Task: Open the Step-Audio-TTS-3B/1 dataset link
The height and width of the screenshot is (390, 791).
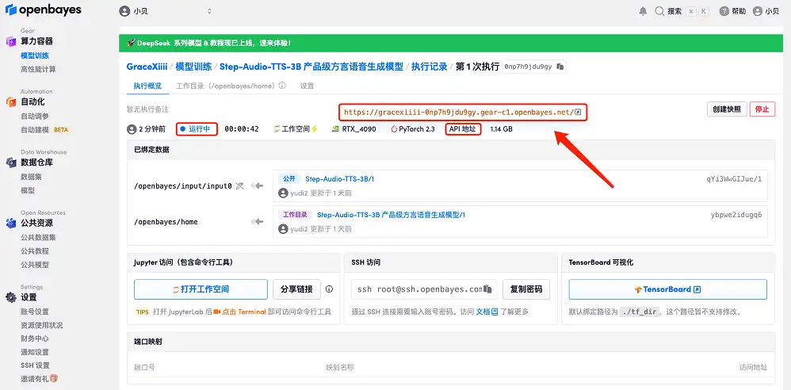Action: tap(339, 178)
